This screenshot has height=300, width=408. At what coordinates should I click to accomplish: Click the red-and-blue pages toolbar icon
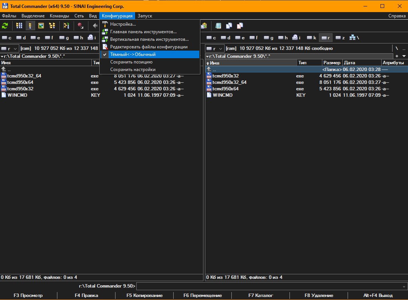pos(240,26)
